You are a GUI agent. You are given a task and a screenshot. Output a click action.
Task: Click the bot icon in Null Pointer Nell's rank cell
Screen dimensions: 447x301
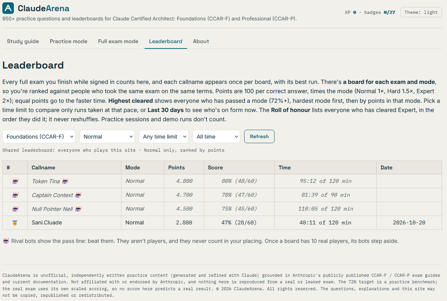pos(15,209)
